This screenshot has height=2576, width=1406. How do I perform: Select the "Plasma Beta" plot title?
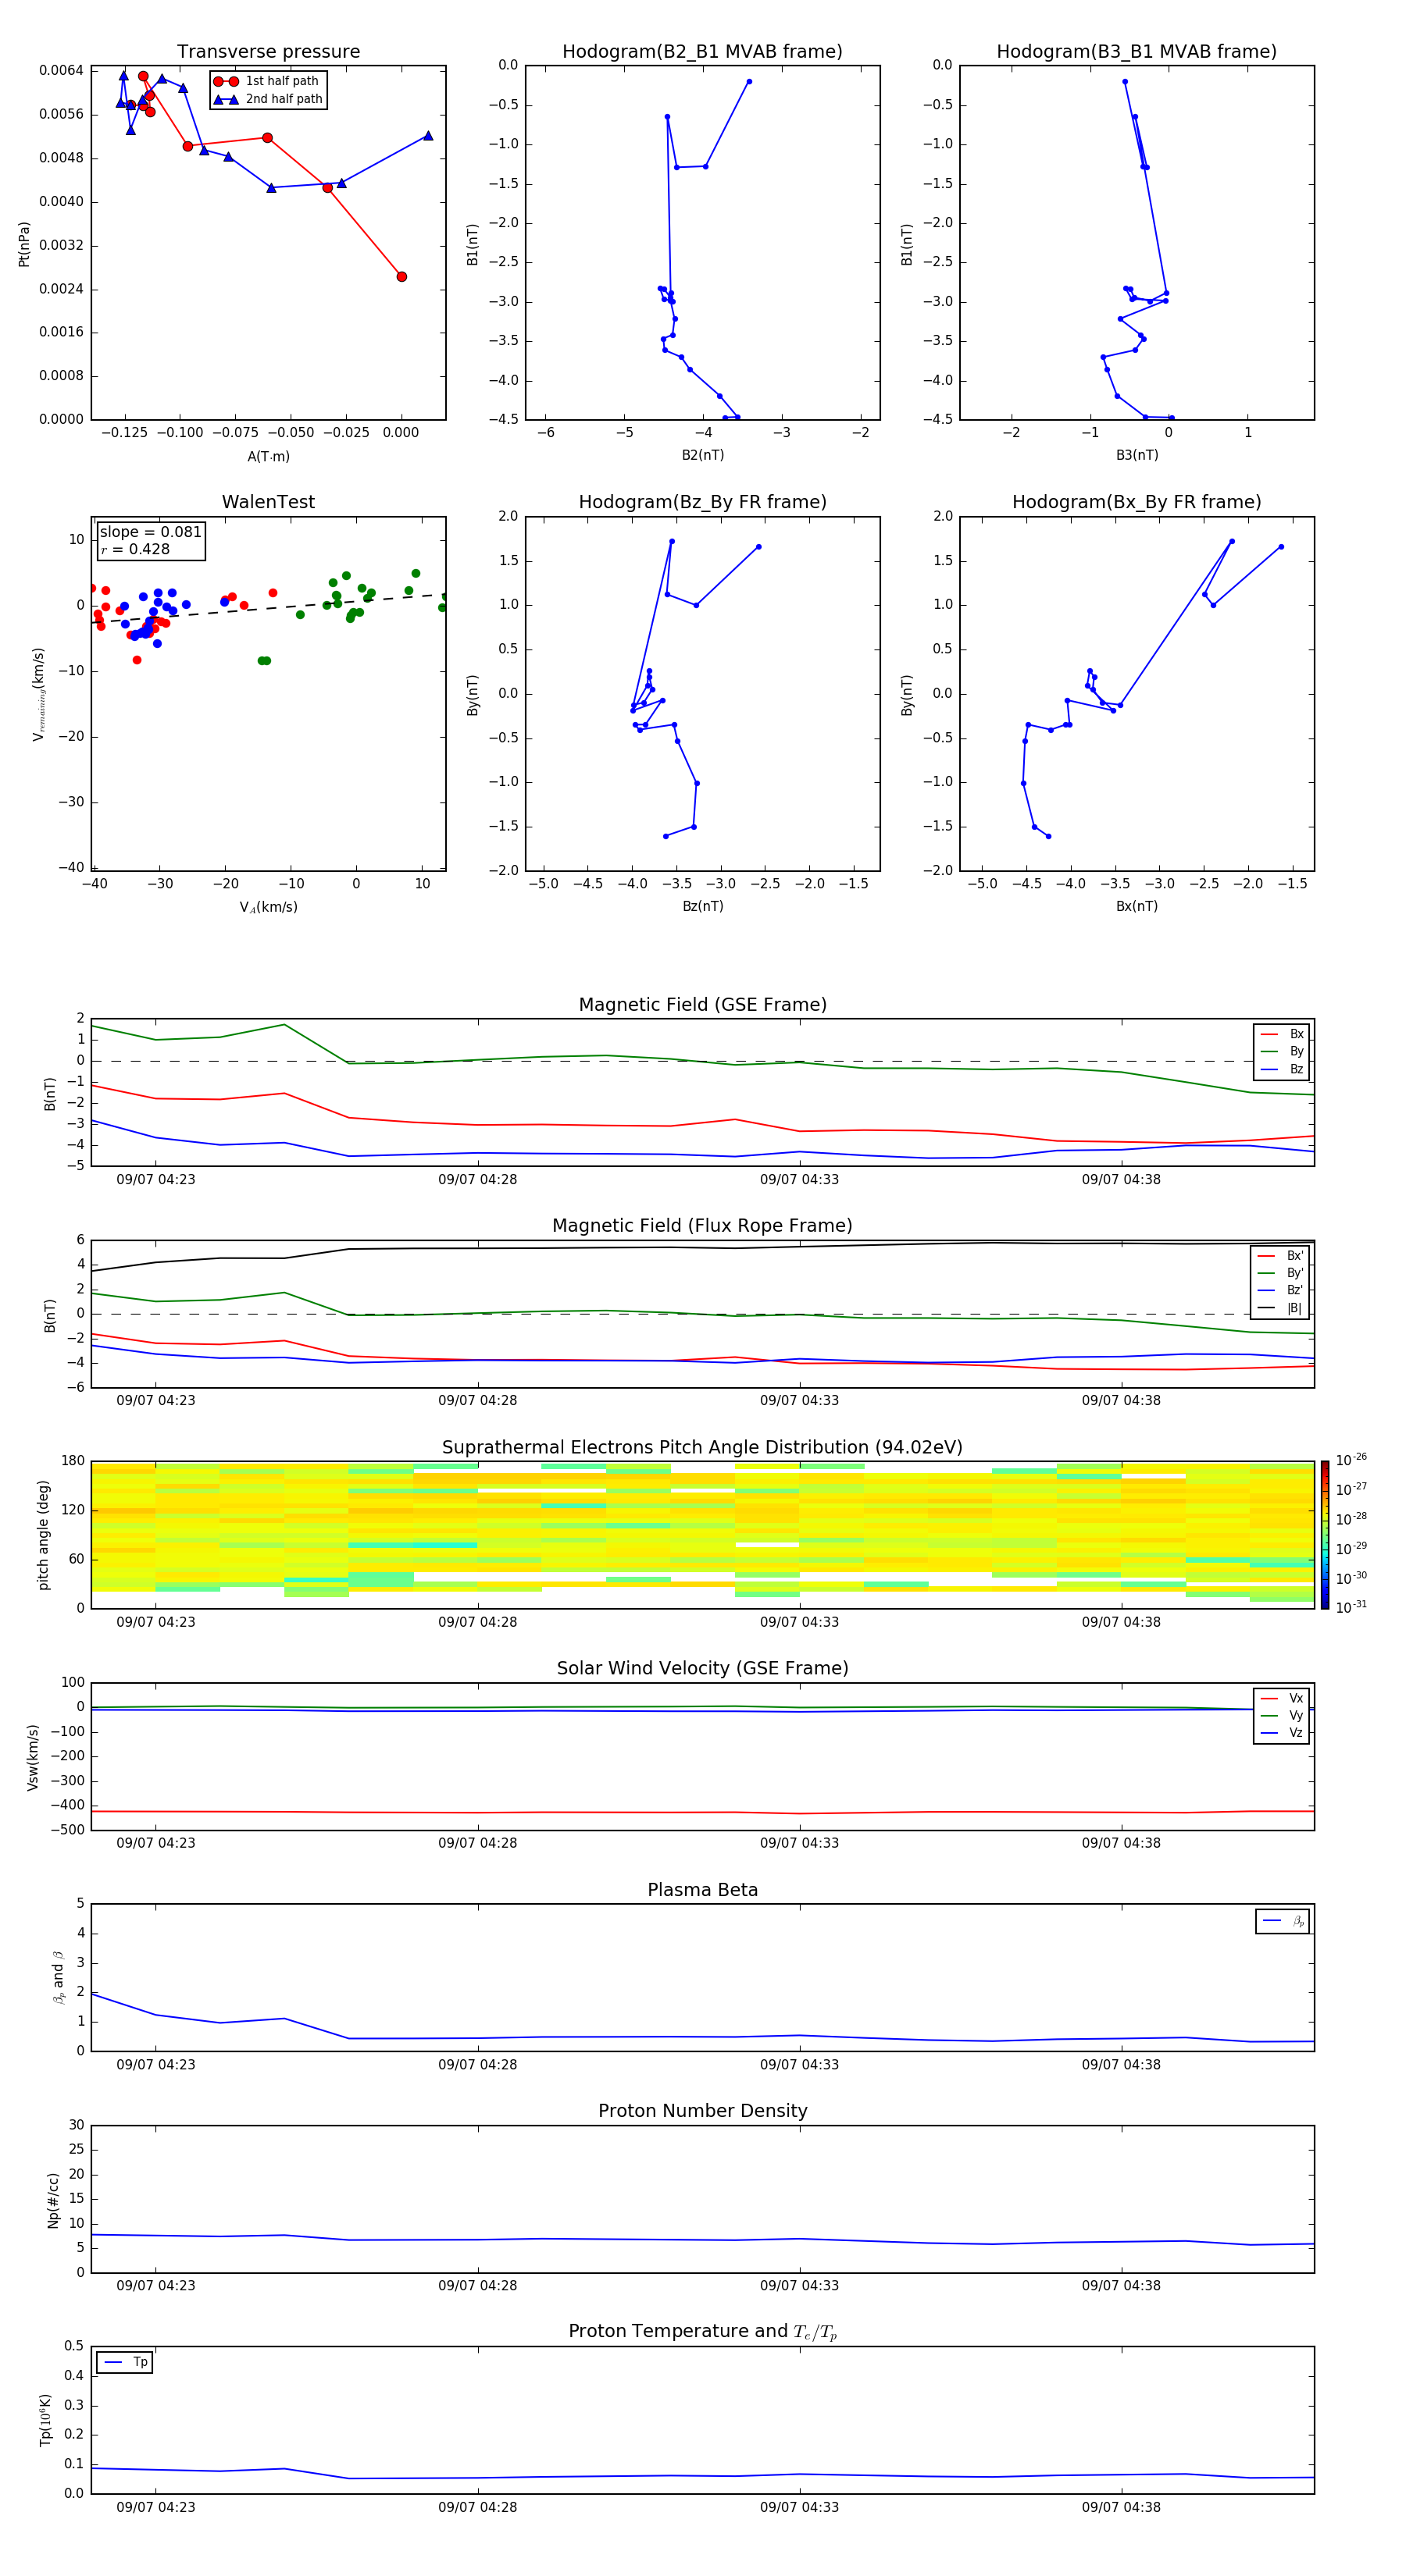[702, 1891]
